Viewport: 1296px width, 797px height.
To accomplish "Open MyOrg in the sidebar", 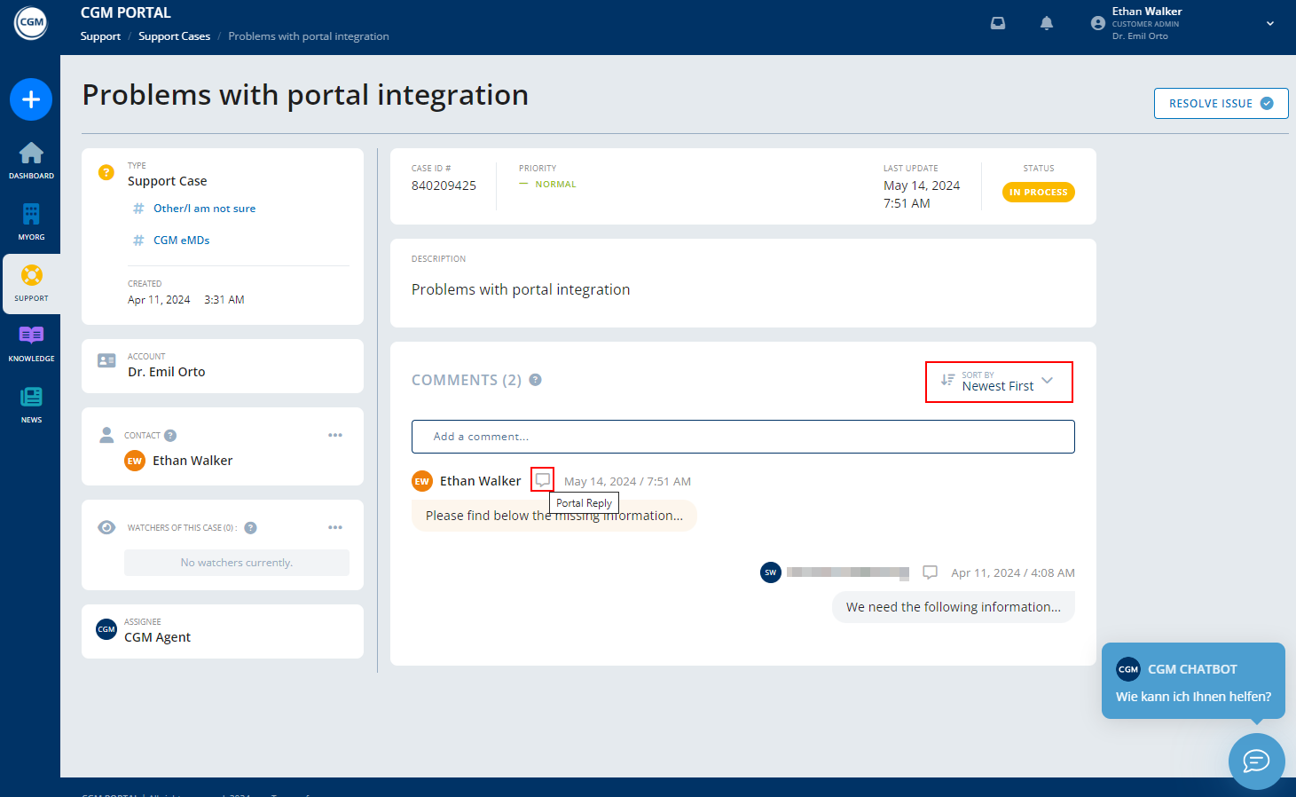I will pos(31,222).
